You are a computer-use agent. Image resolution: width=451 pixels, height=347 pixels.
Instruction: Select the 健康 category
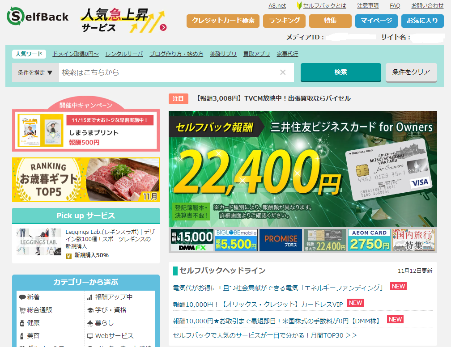(30, 323)
